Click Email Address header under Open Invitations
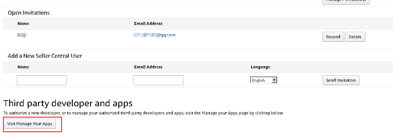This screenshot has width=393, height=140. click(148, 24)
